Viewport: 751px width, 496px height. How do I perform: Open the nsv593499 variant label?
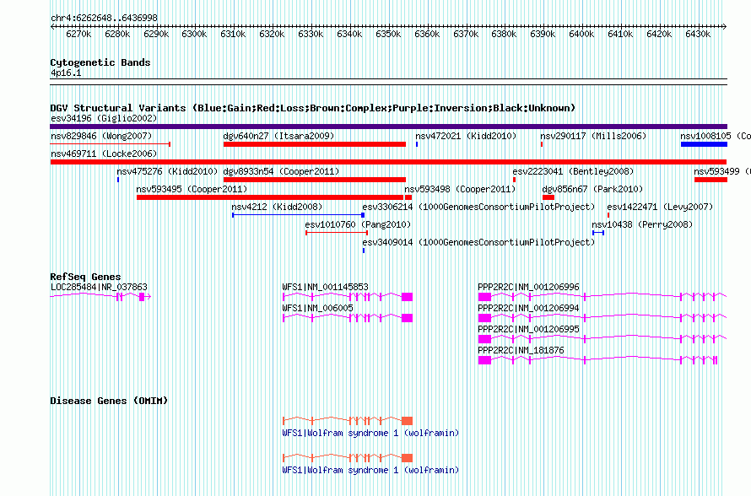(722, 171)
